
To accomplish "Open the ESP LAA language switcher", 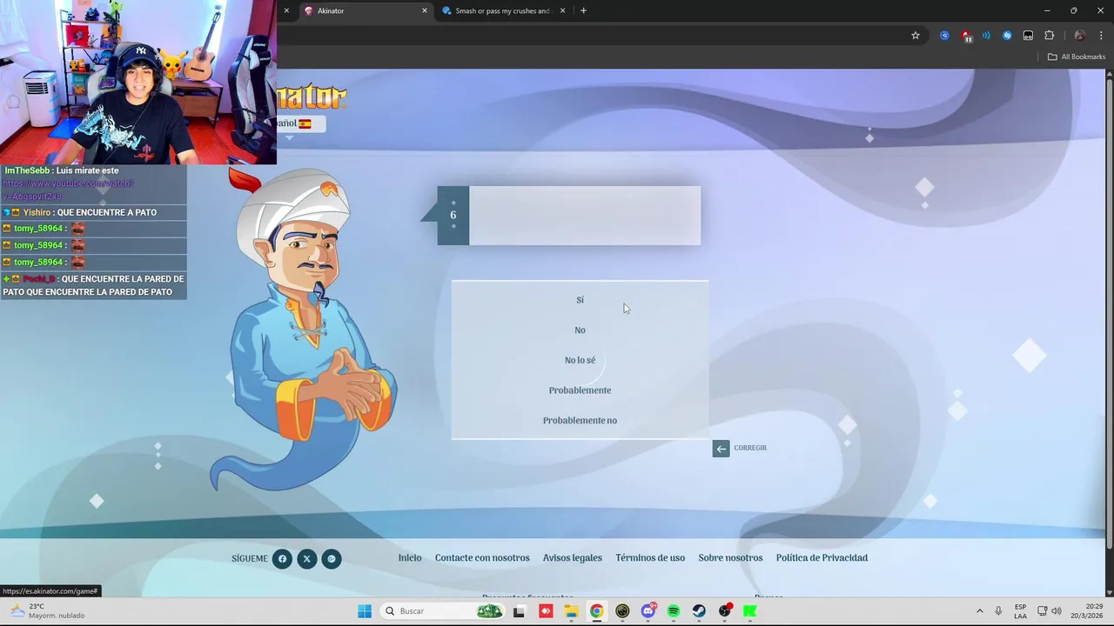I will click(x=1020, y=611).
